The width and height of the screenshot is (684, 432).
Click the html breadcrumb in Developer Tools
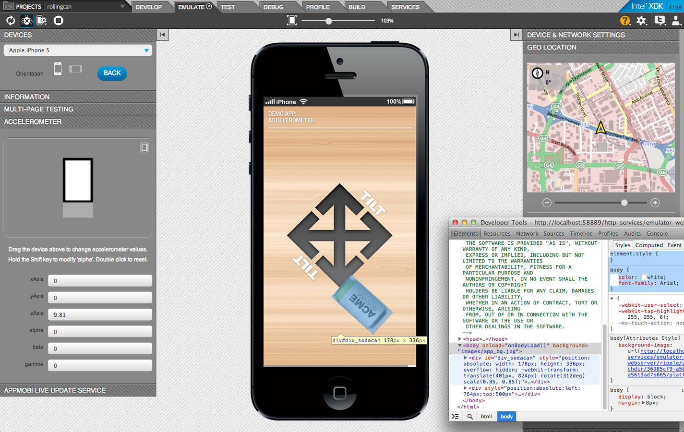coord(486,416)
